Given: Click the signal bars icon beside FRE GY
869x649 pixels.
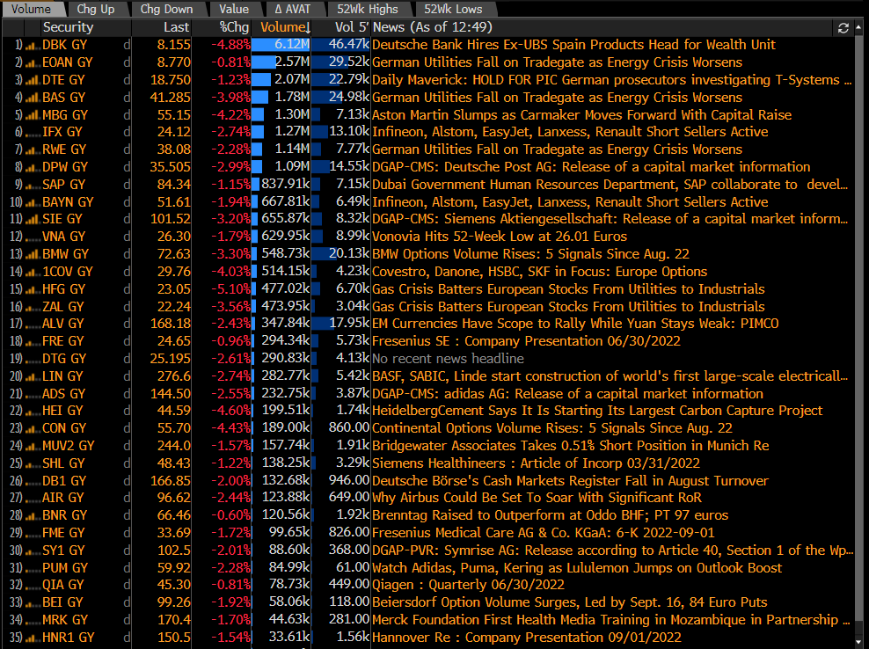Looking at the screenshot, I should [x=33, y=342].
